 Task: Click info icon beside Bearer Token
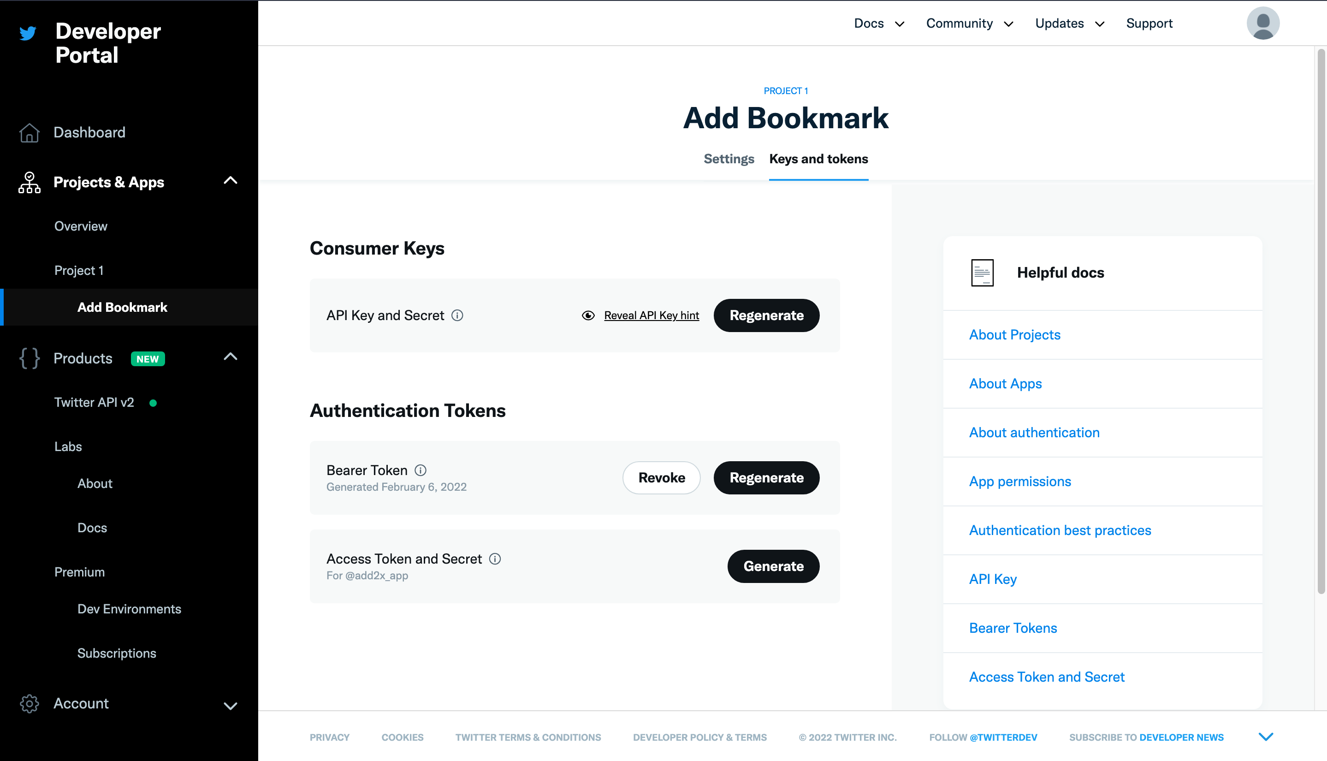pyautogui.click(x=421, y=470)
